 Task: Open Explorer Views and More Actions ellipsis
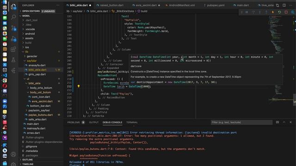coord(58,5)
